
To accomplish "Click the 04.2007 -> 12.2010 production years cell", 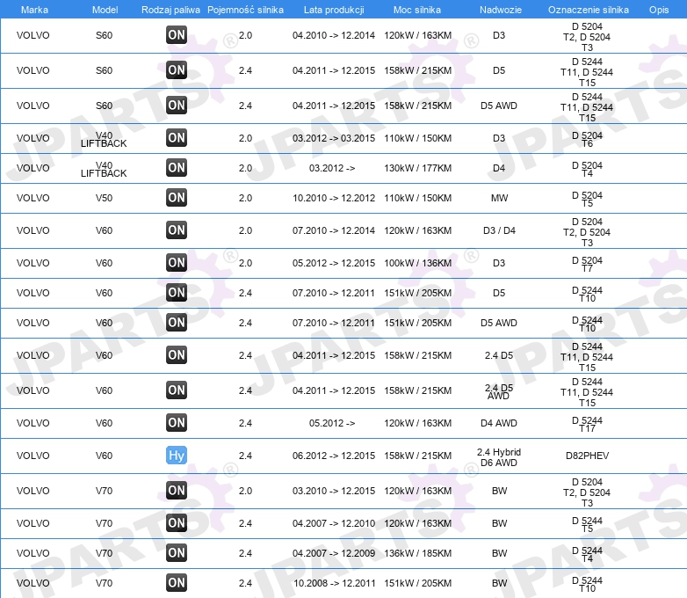I will (334, 523).
